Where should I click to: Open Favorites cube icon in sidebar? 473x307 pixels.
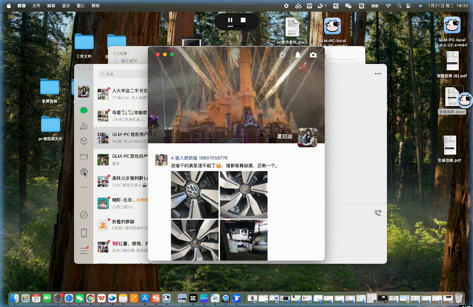point(84,141)
